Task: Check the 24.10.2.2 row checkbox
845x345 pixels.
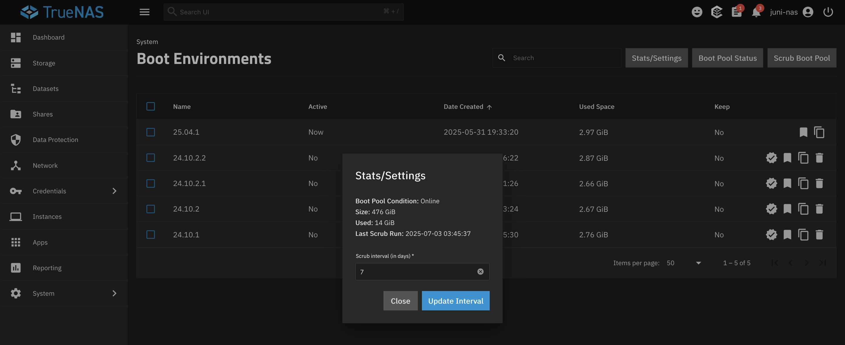Action: (151, 158)
